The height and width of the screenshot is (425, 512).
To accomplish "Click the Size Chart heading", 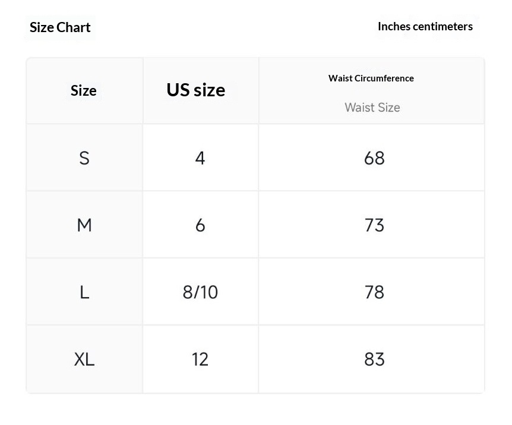I will (x=60, y=27).
